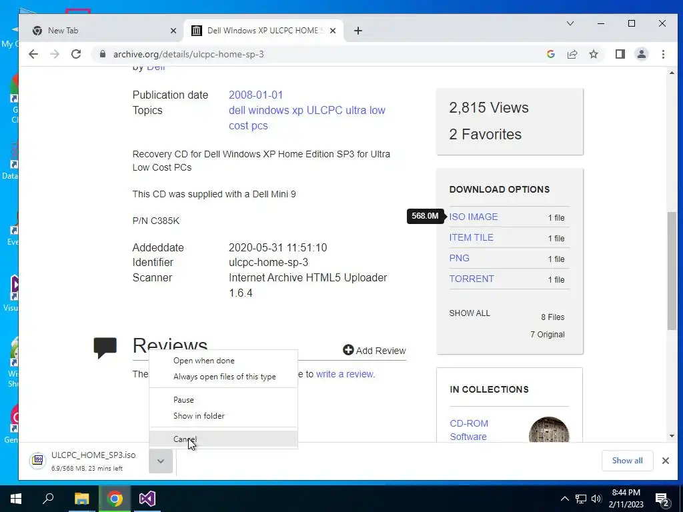Select Show in folder
Screen dimensions: 683x512
[223, 416]
